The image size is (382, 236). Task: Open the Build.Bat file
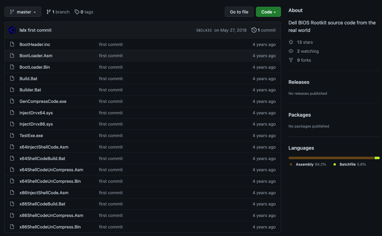coord(28,78)
